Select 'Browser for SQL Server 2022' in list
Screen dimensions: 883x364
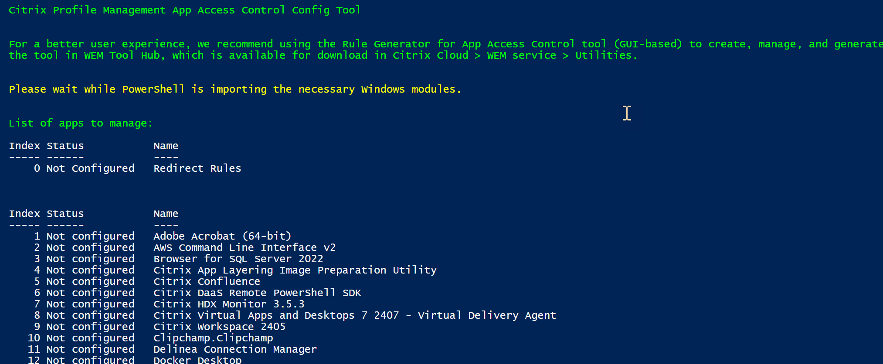click(238, 259)
